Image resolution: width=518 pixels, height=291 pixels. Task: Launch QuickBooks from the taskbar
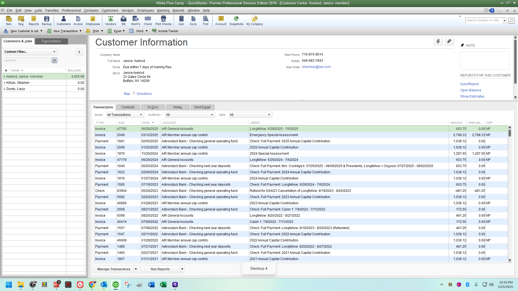point(116,285)
